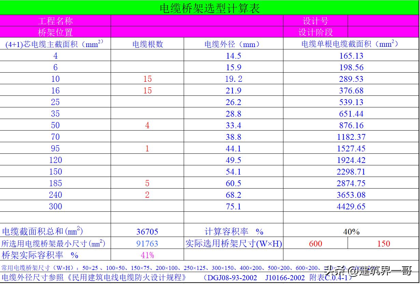Image resolution: width=420 pixels, height=284 pixels.
Task: Click the outer diameter value 54.1
Action: point(234,171)
